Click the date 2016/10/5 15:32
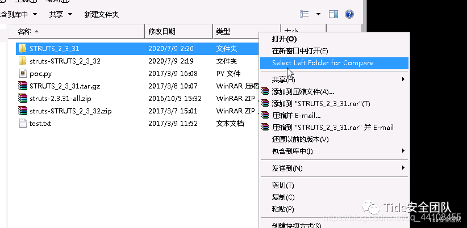The width and height of the screenshot is (467, 228). pyautogui.click(x=175, y=99)
